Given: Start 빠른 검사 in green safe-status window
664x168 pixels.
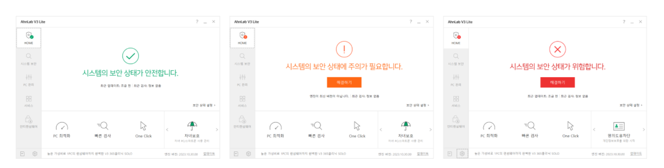Looking at the screenshot, I should 103,130.
